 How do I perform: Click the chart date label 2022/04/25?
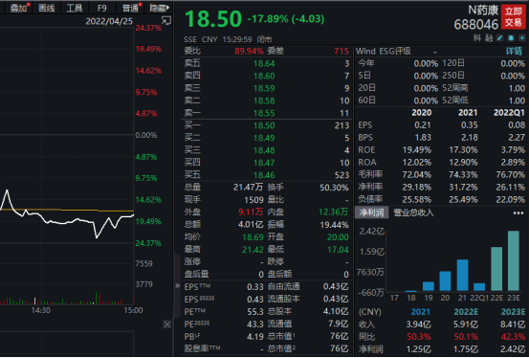coord(109,22)
